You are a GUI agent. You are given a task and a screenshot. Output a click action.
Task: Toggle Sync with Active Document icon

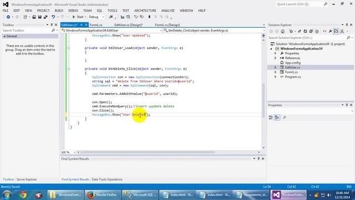click(300, 31)
